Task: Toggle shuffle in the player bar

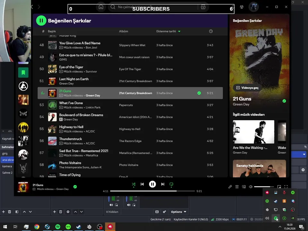Action: coord(133,184)
